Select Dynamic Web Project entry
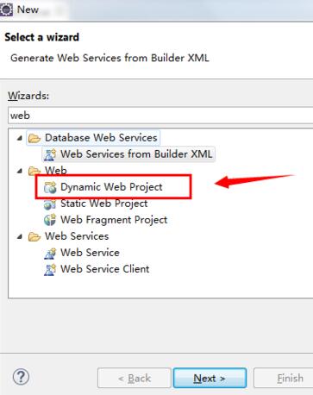 point(111,187)
